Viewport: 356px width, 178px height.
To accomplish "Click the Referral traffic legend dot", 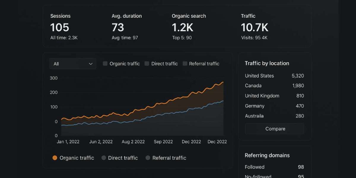I will tap(148, 158).
